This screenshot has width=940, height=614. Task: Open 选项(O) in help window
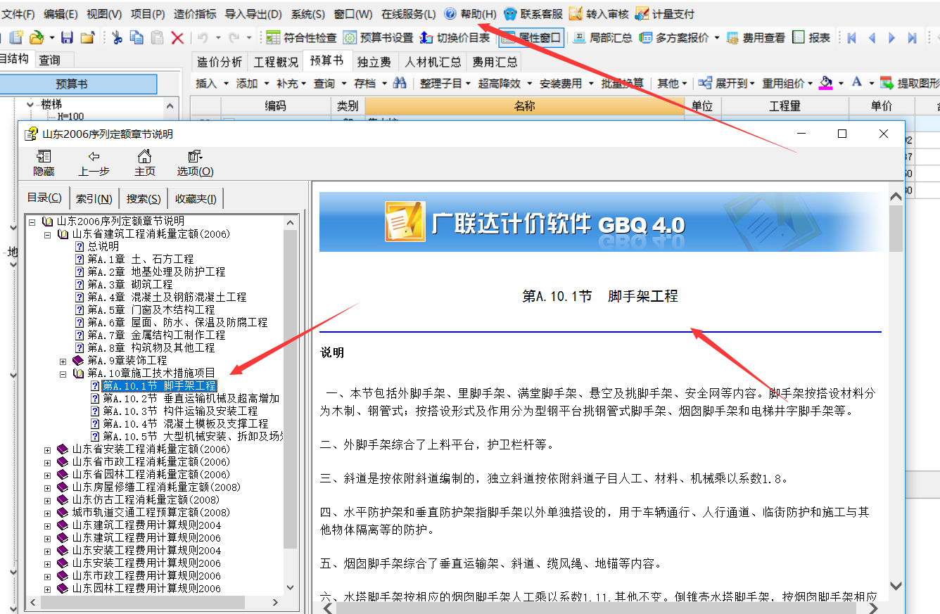(x=195, y=163)
